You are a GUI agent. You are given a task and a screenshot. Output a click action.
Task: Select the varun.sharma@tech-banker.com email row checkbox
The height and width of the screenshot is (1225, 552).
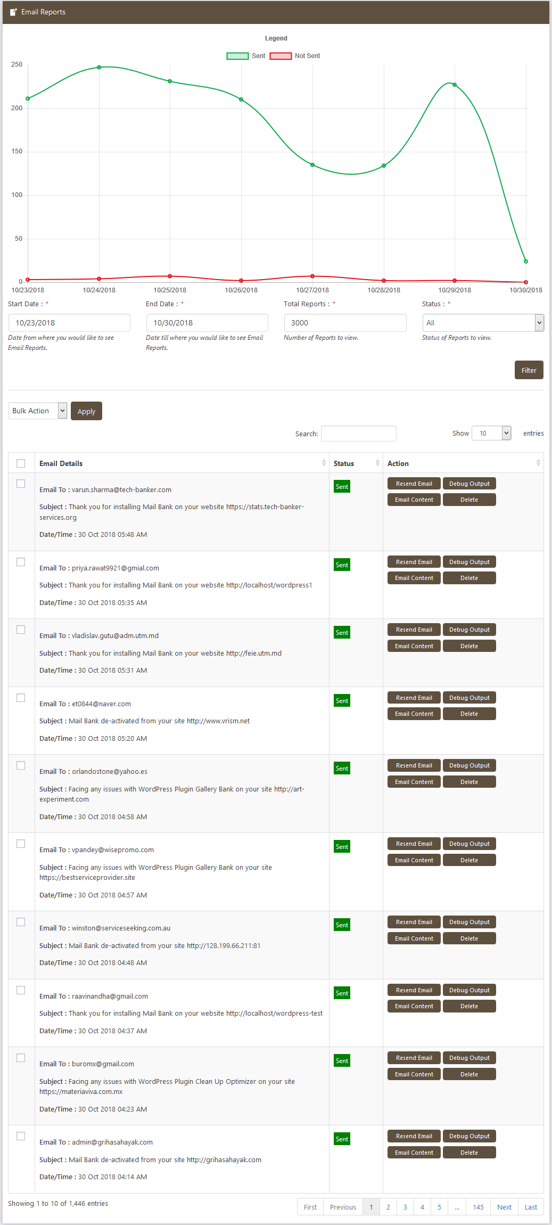tap(21, 484)
